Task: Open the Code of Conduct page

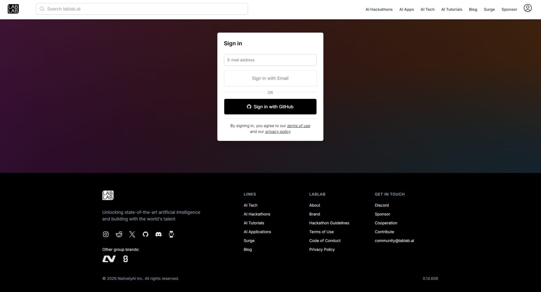Action: (325, 240)
